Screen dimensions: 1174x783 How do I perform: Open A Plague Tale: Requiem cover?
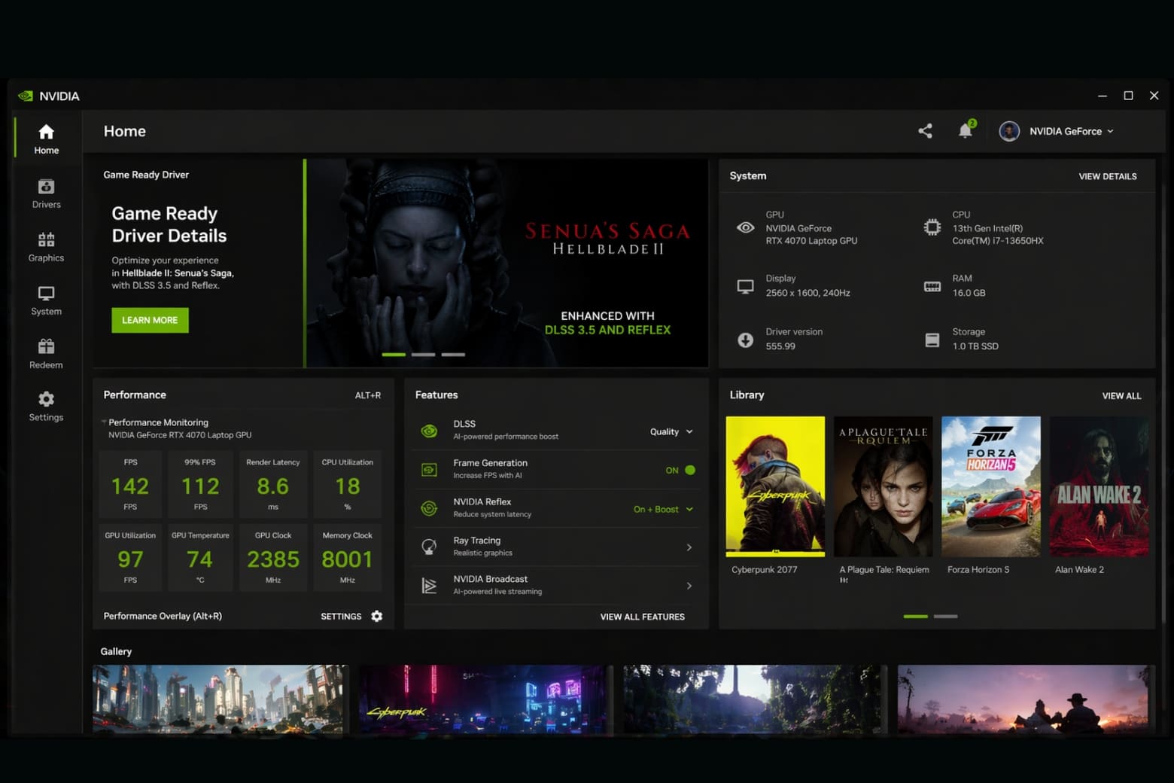(x=883, y=486)
